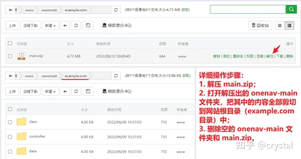301x159 pixels.
Task: Refresh file list in top toolbar
Action: click(x=76, y=25)
